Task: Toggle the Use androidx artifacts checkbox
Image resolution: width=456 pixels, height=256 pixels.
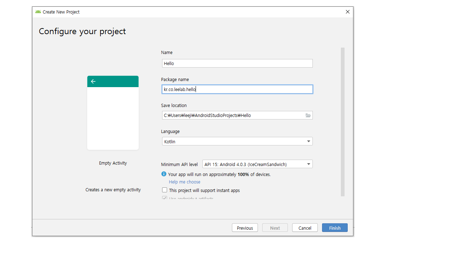Action: (165, 198)
